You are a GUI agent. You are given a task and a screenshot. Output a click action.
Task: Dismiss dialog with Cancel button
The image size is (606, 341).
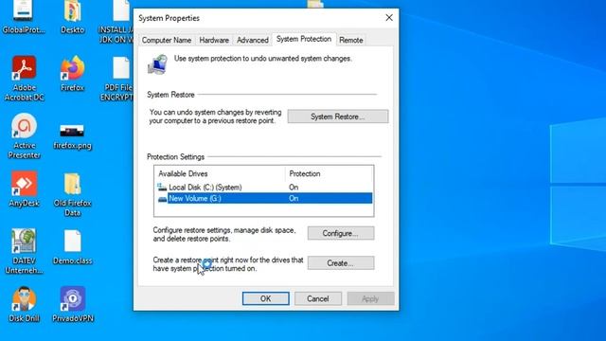(318, 298)
